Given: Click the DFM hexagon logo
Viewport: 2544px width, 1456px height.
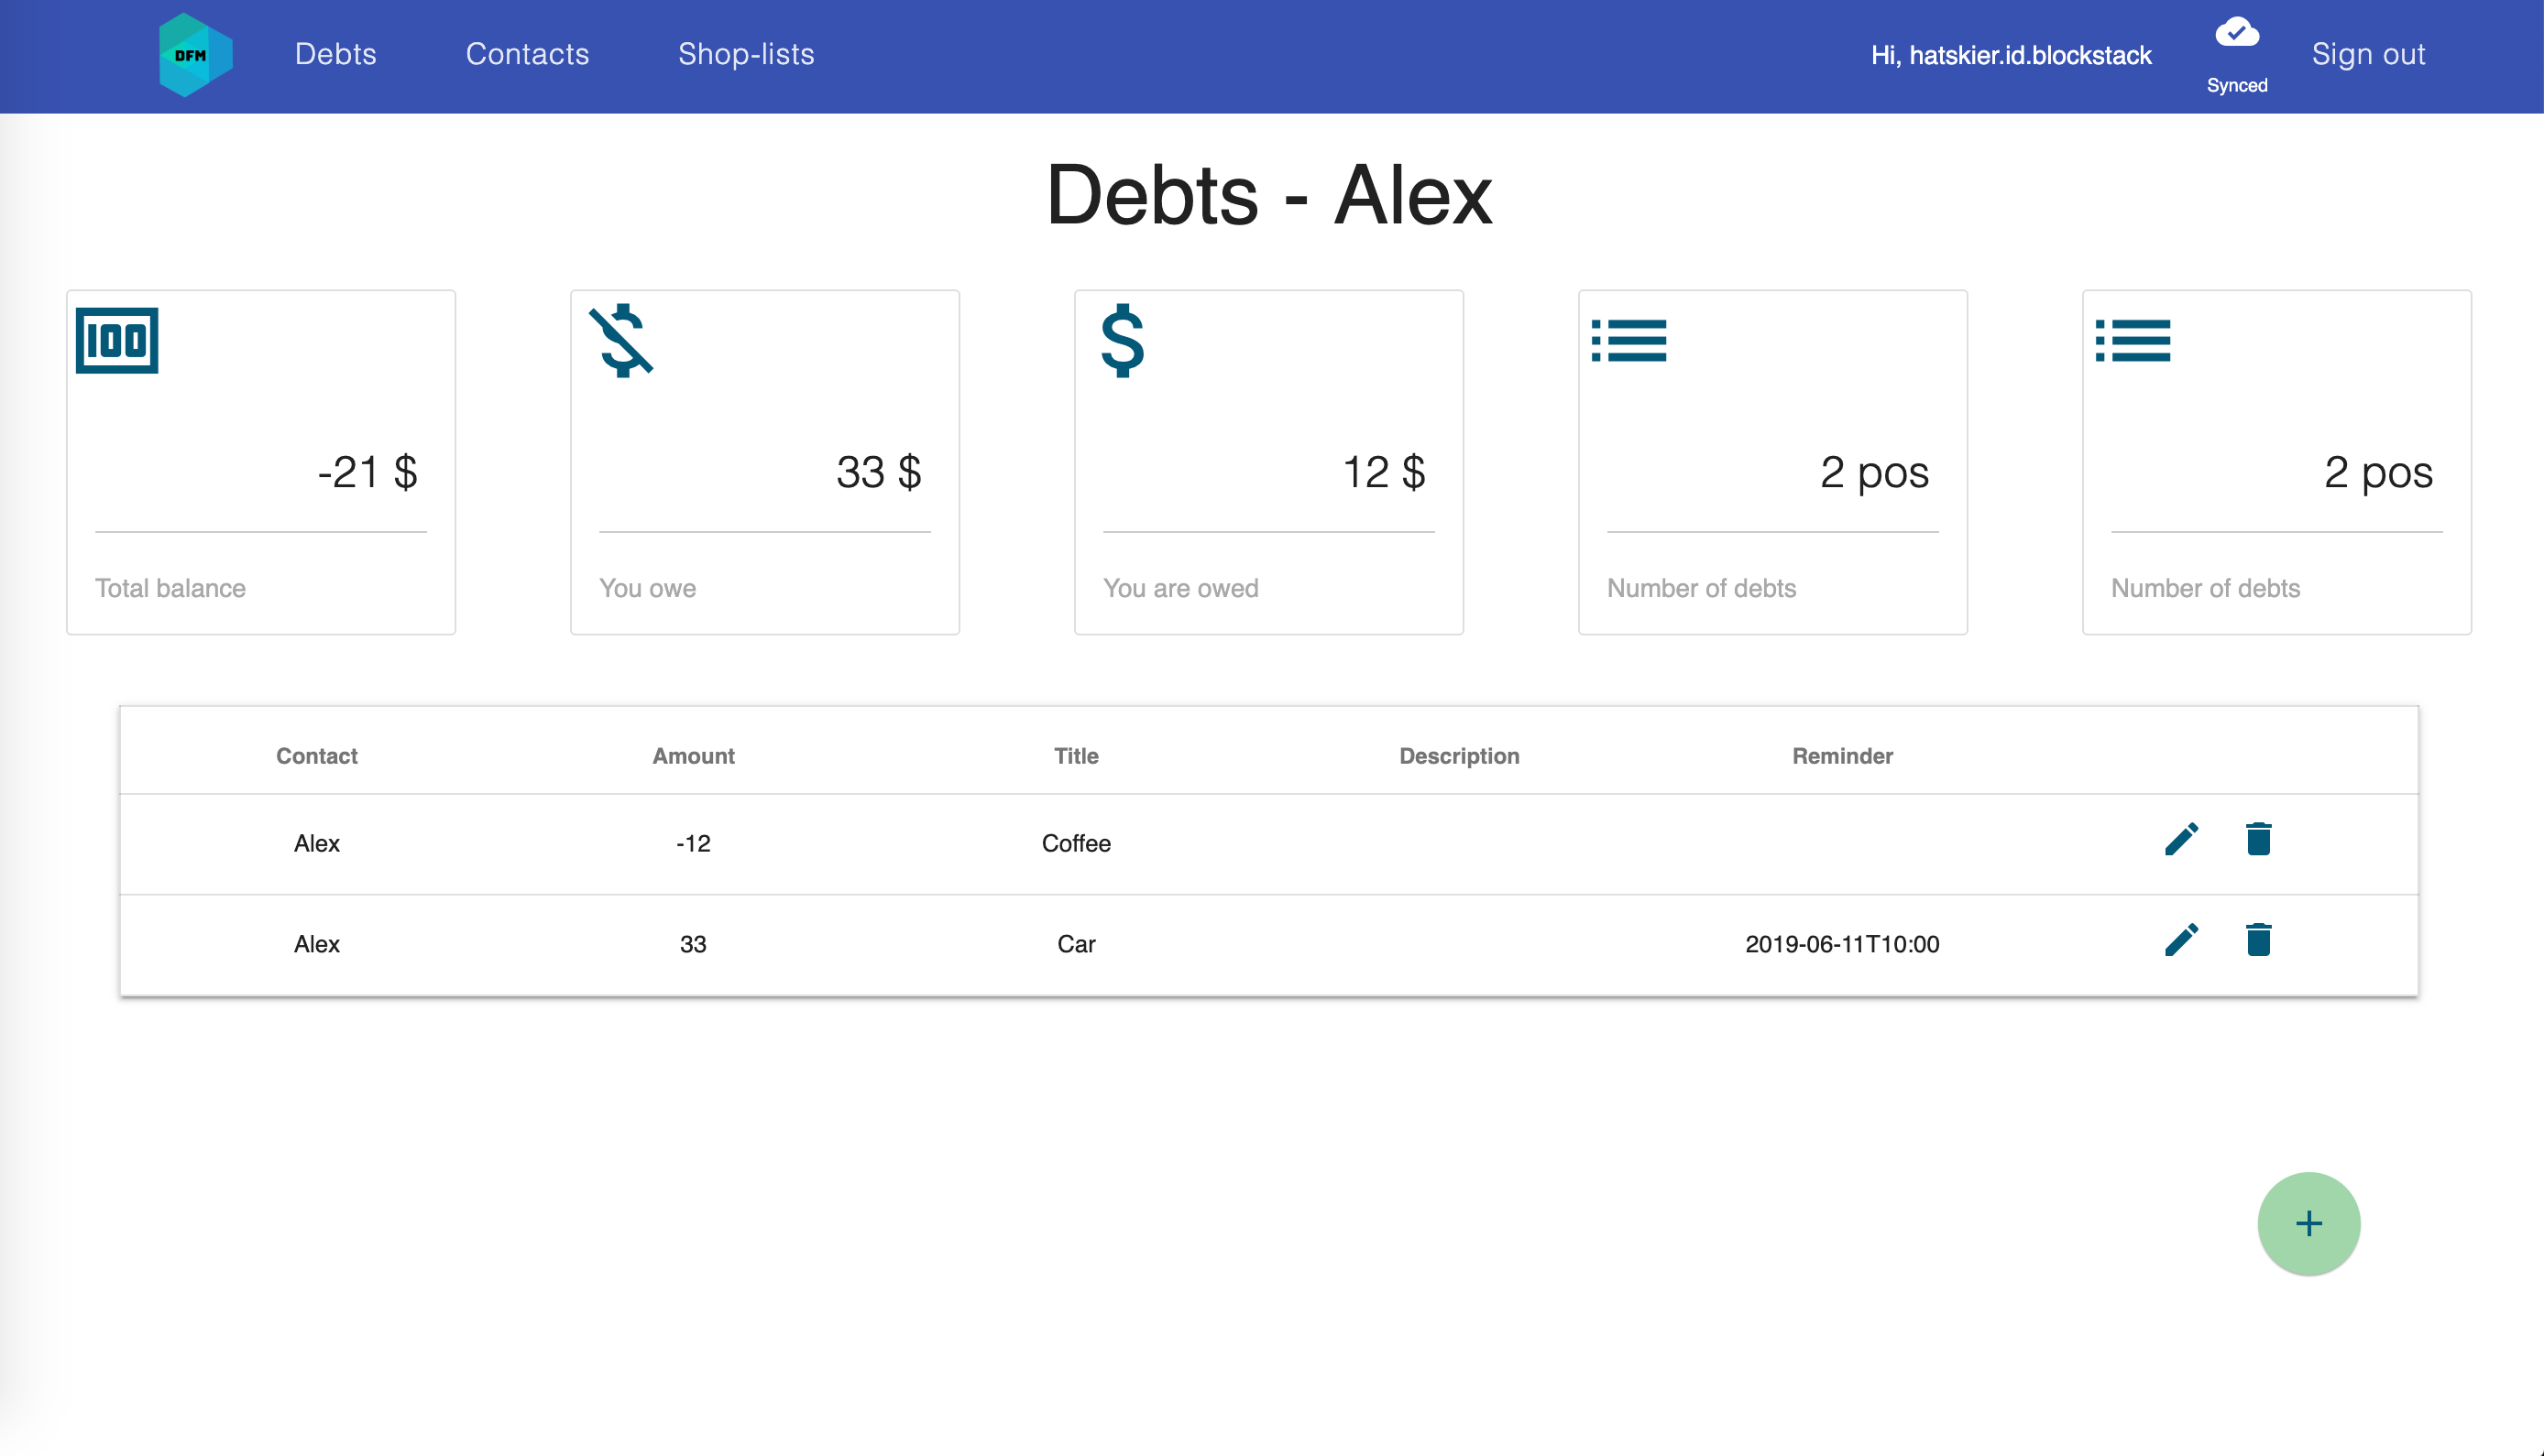Looking at the screenshot, I should point(195,55).
